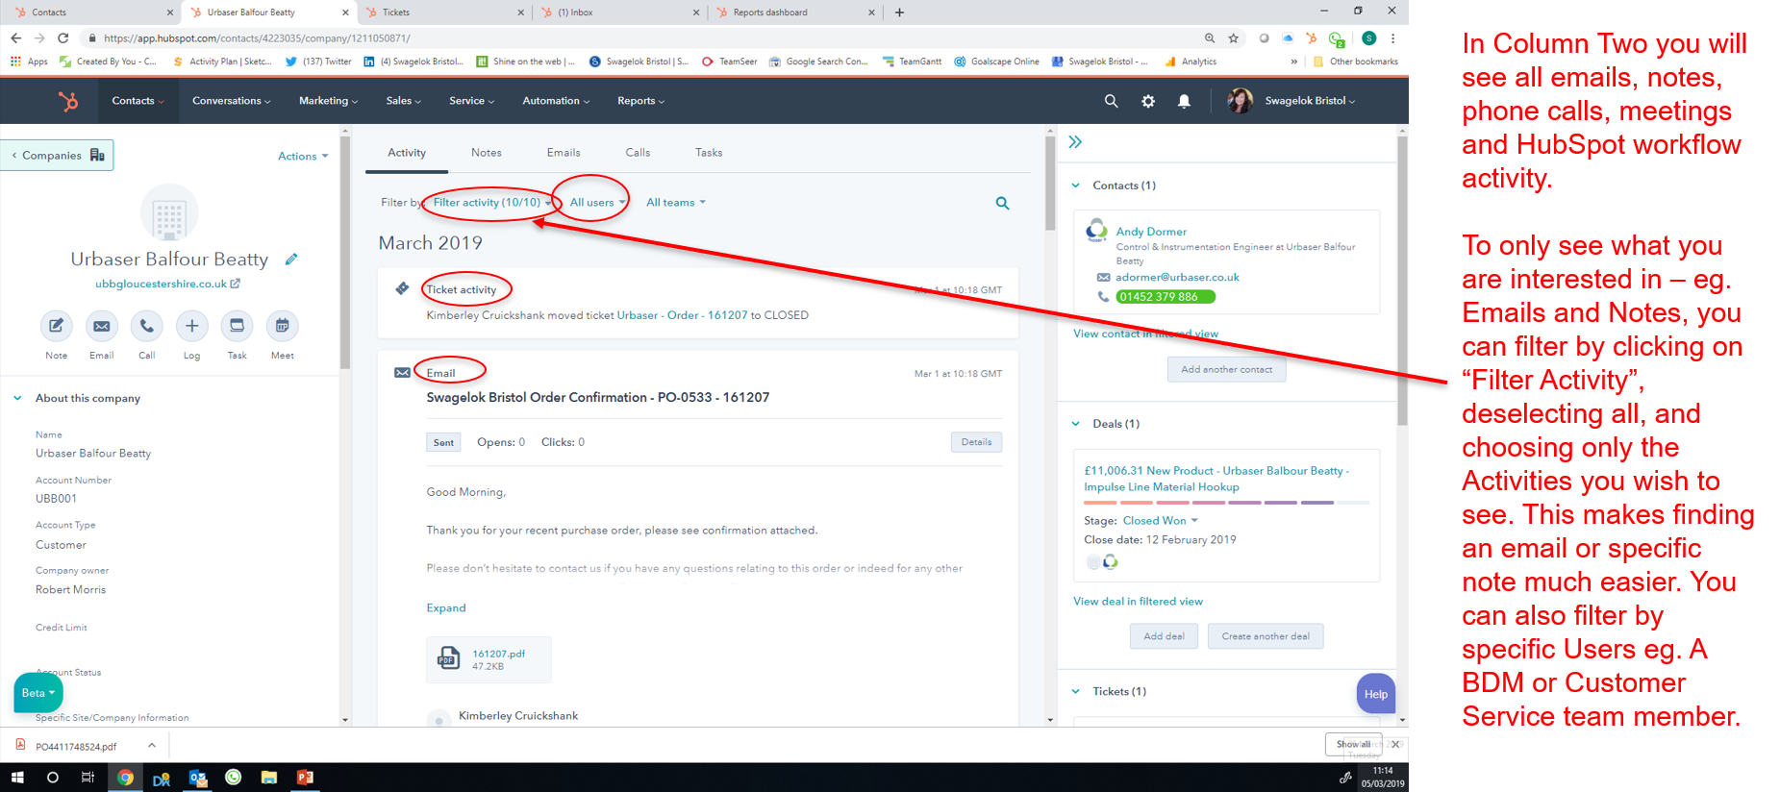Open settings gear in HubSpot navbar
This screenshot has height=792, width=1780.
tap(1148, 101)
